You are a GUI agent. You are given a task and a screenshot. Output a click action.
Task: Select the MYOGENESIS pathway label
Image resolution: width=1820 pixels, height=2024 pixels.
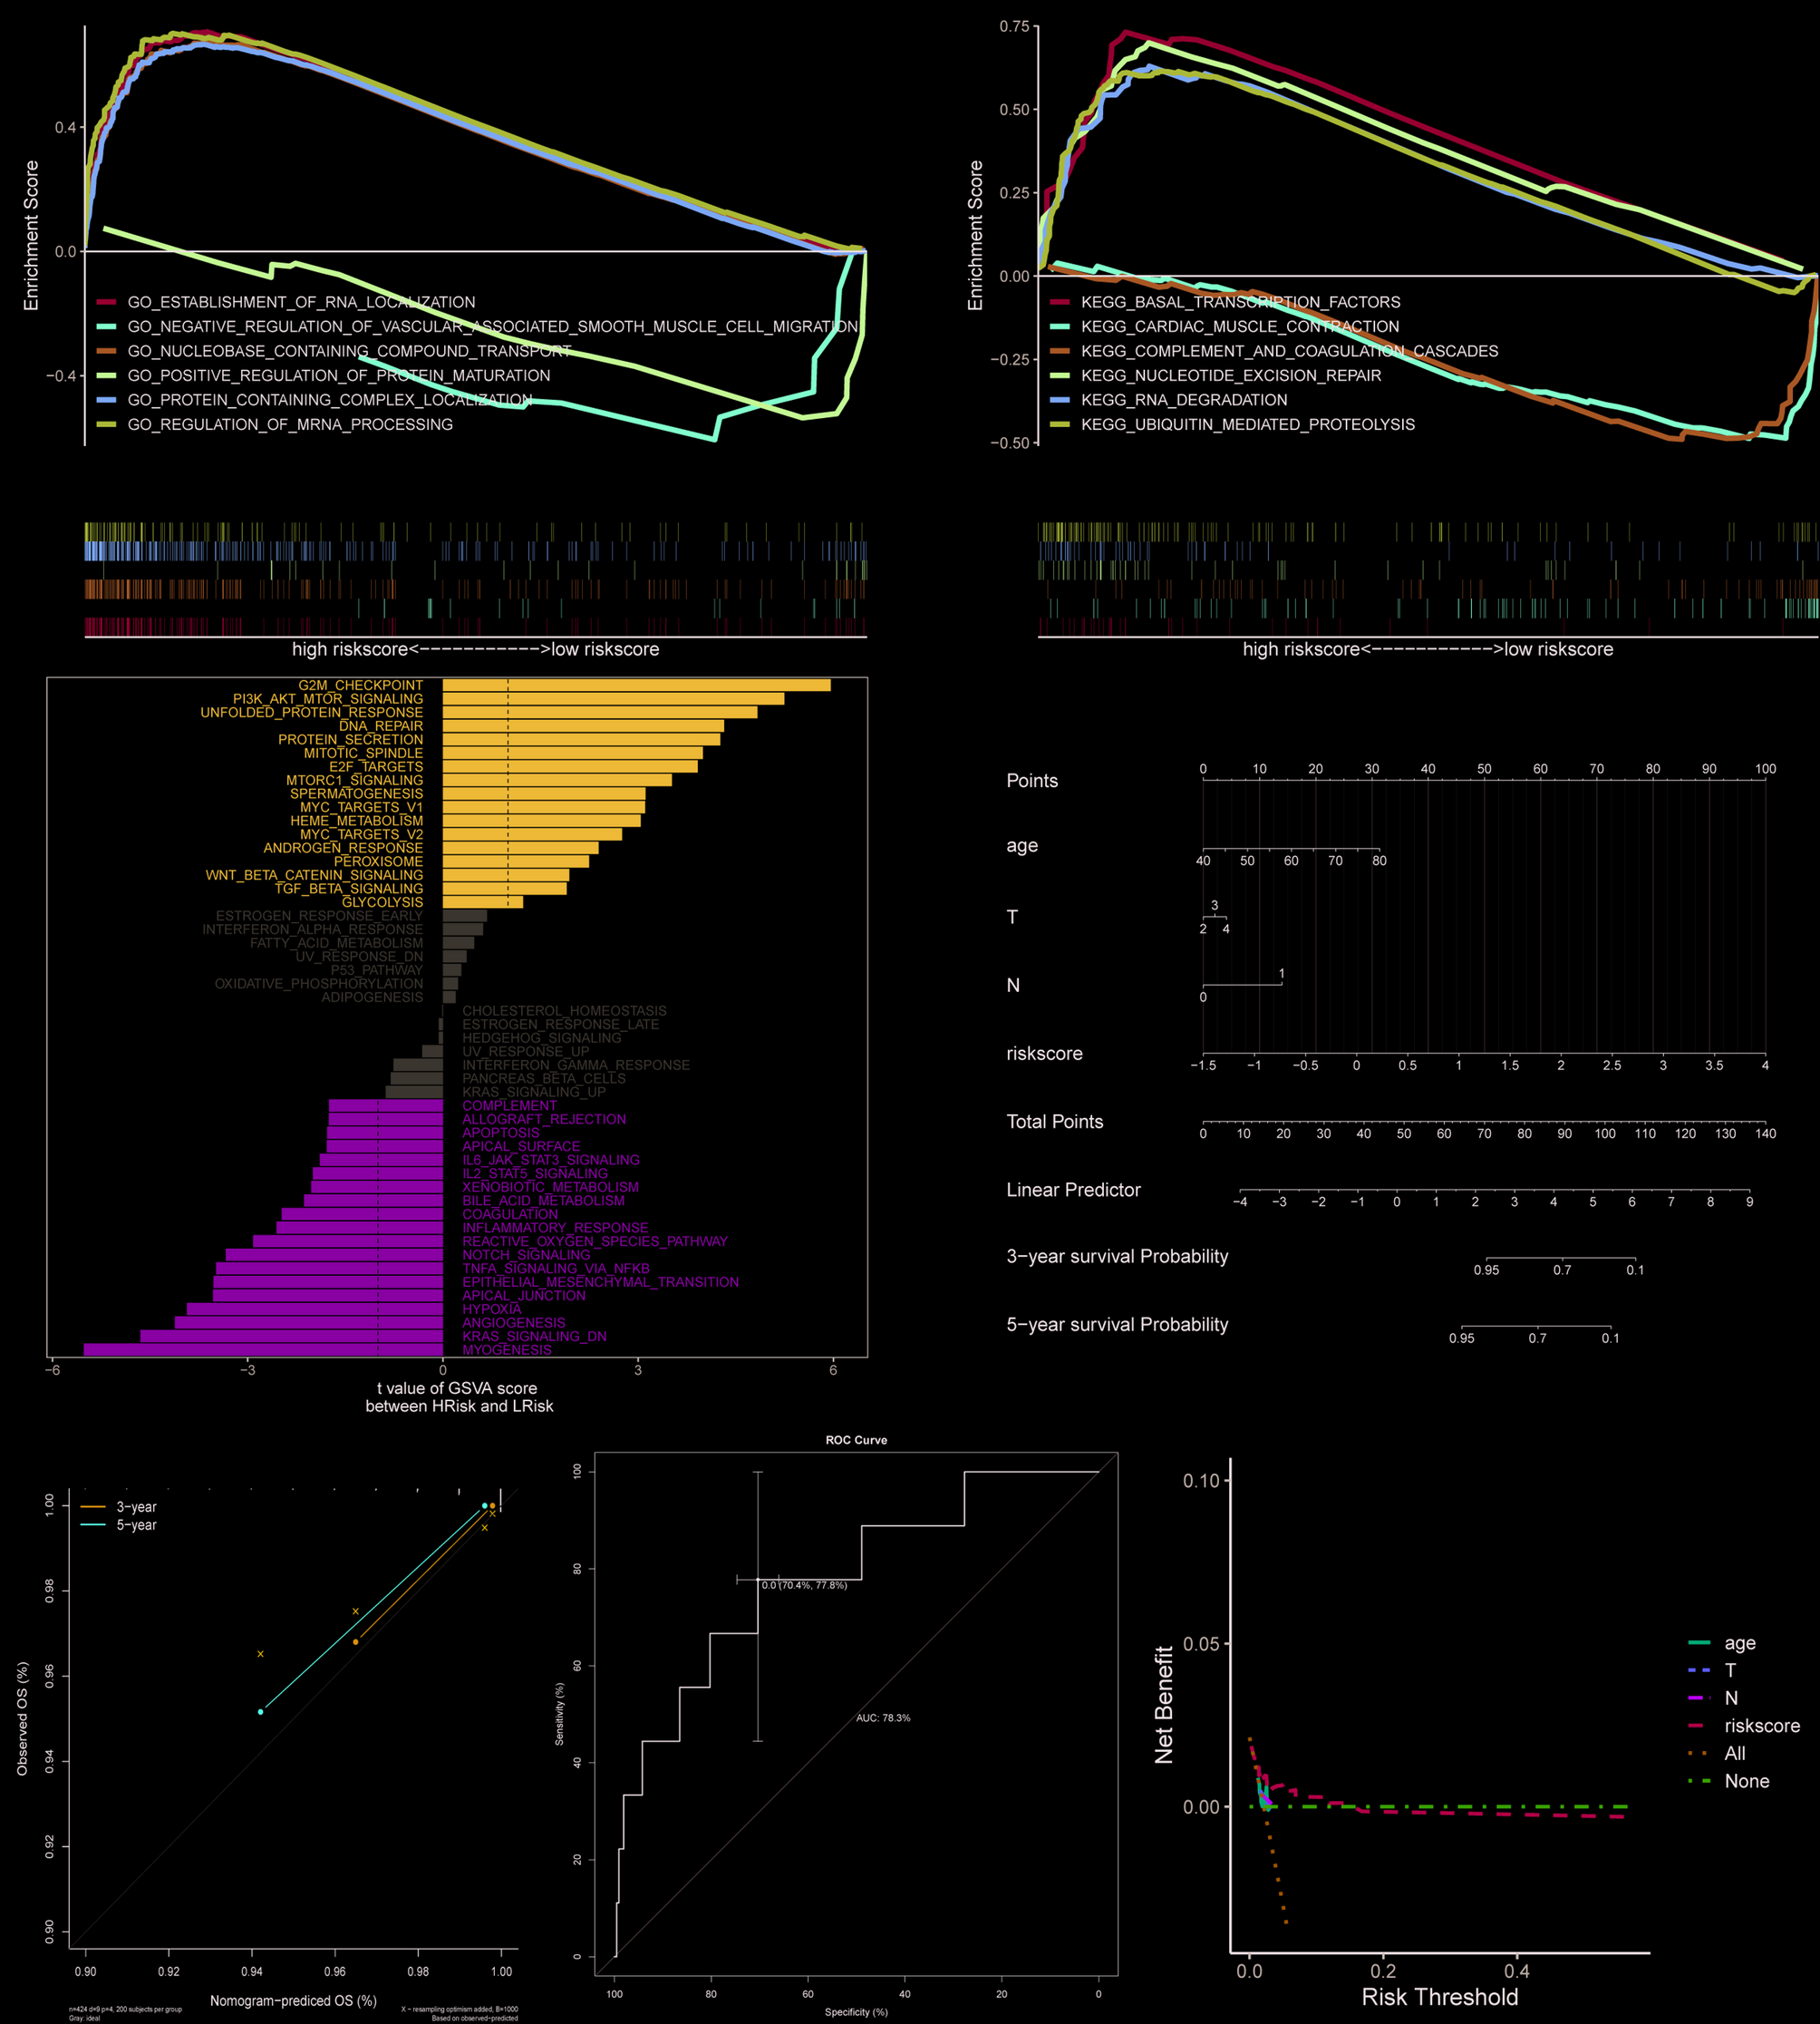pos(507,1349)
